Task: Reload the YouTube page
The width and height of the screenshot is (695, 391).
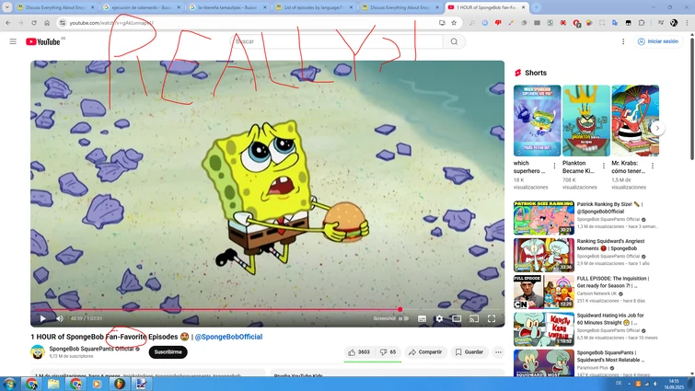Action: [x=34, y=23]
